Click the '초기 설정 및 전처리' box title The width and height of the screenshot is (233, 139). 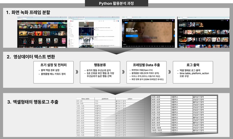coord(54,65)
